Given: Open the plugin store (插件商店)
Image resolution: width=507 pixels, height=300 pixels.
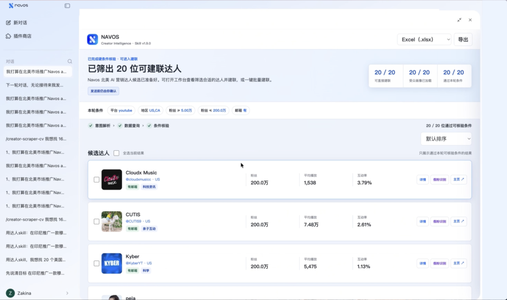Looking at the screenshot, I should (x=19, y=36).
